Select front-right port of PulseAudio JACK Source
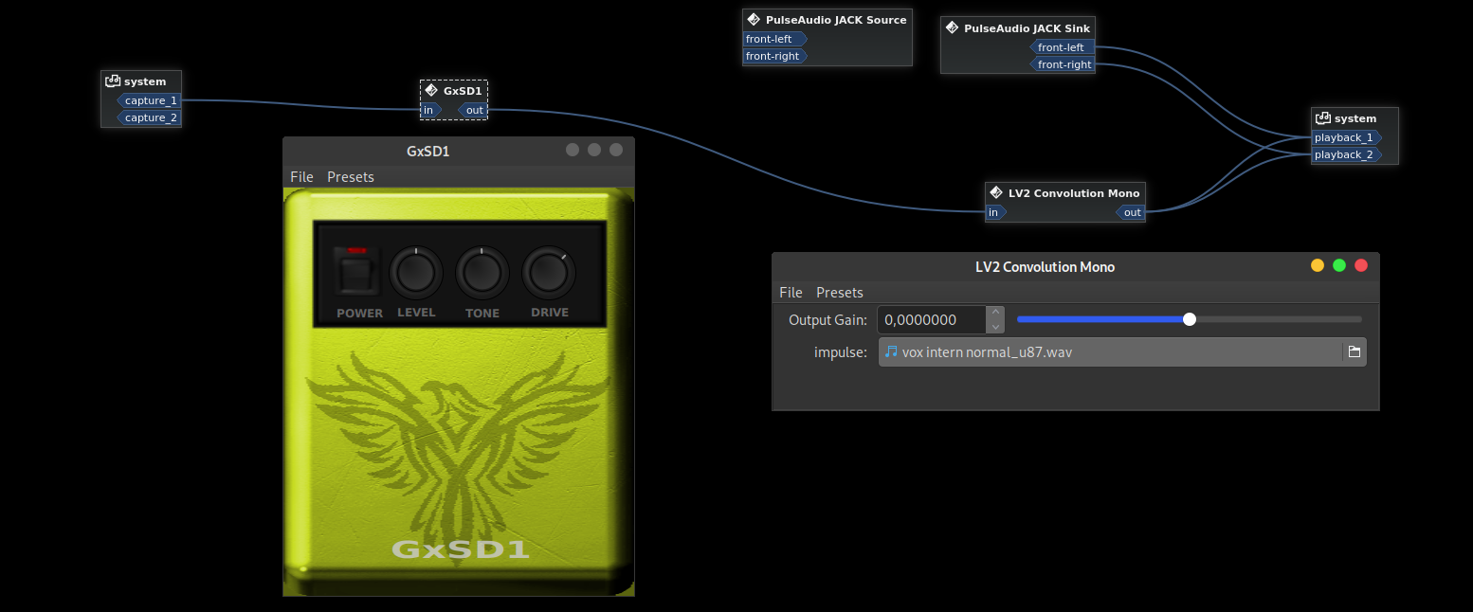 [x=773, y=56]
